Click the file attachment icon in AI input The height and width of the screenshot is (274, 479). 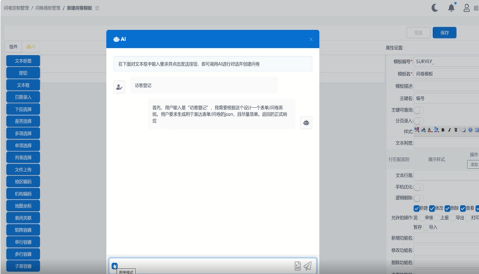298,266
